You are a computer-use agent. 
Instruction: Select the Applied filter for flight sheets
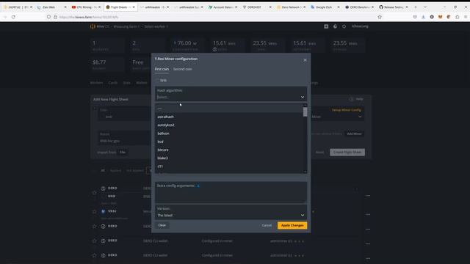pos(116,171)
